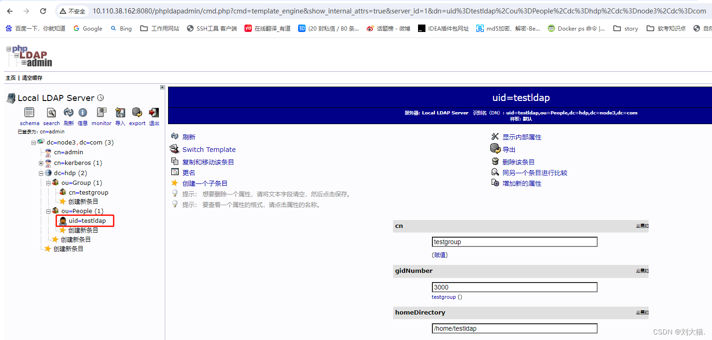Select cn=testgroup in the tree
Image resolution: width=712 pixels, height=340 pixels.
(x=88, y=192)
